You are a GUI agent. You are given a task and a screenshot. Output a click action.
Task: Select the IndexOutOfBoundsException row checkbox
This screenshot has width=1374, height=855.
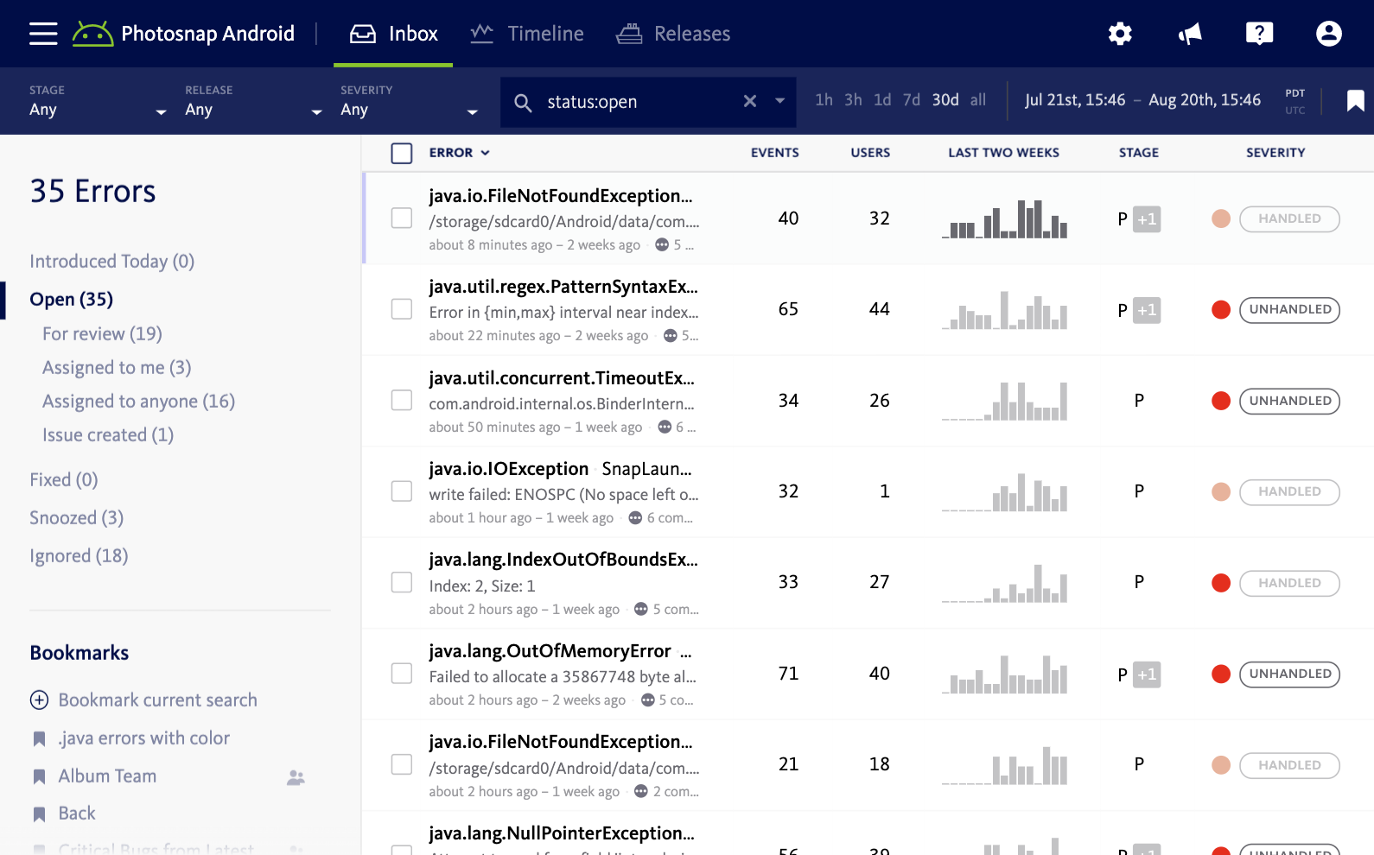[x=402, y=582]
